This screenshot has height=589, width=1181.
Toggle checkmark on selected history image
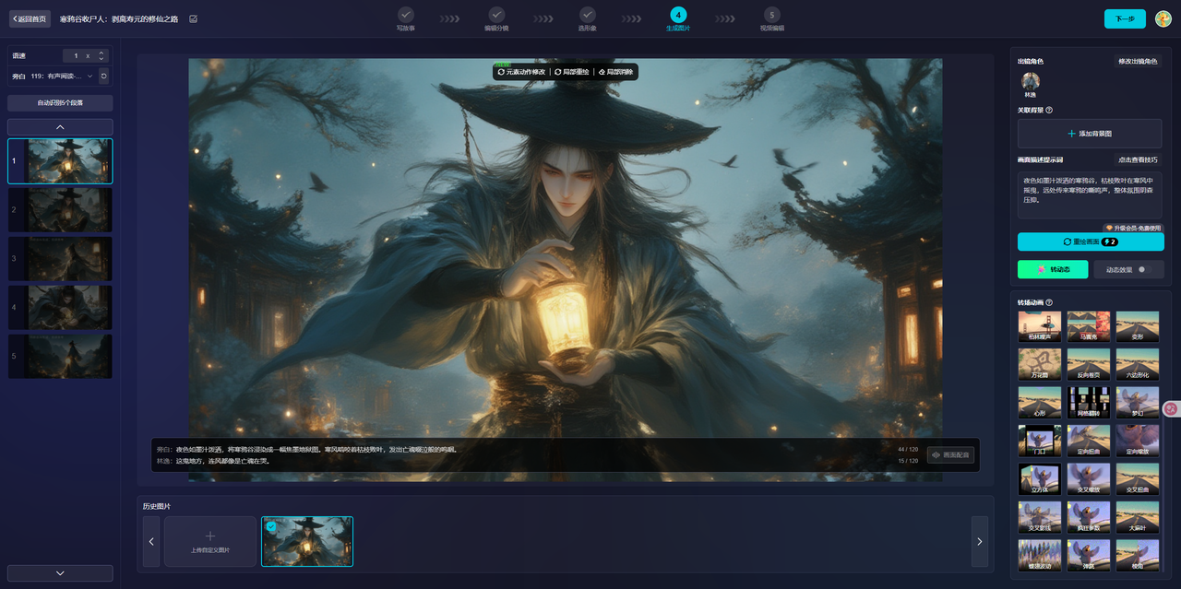point(271,525)
